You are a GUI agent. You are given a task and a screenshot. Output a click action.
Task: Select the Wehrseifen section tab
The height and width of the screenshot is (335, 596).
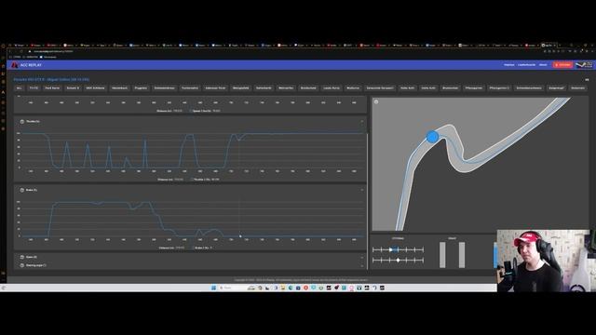(286, 87)
